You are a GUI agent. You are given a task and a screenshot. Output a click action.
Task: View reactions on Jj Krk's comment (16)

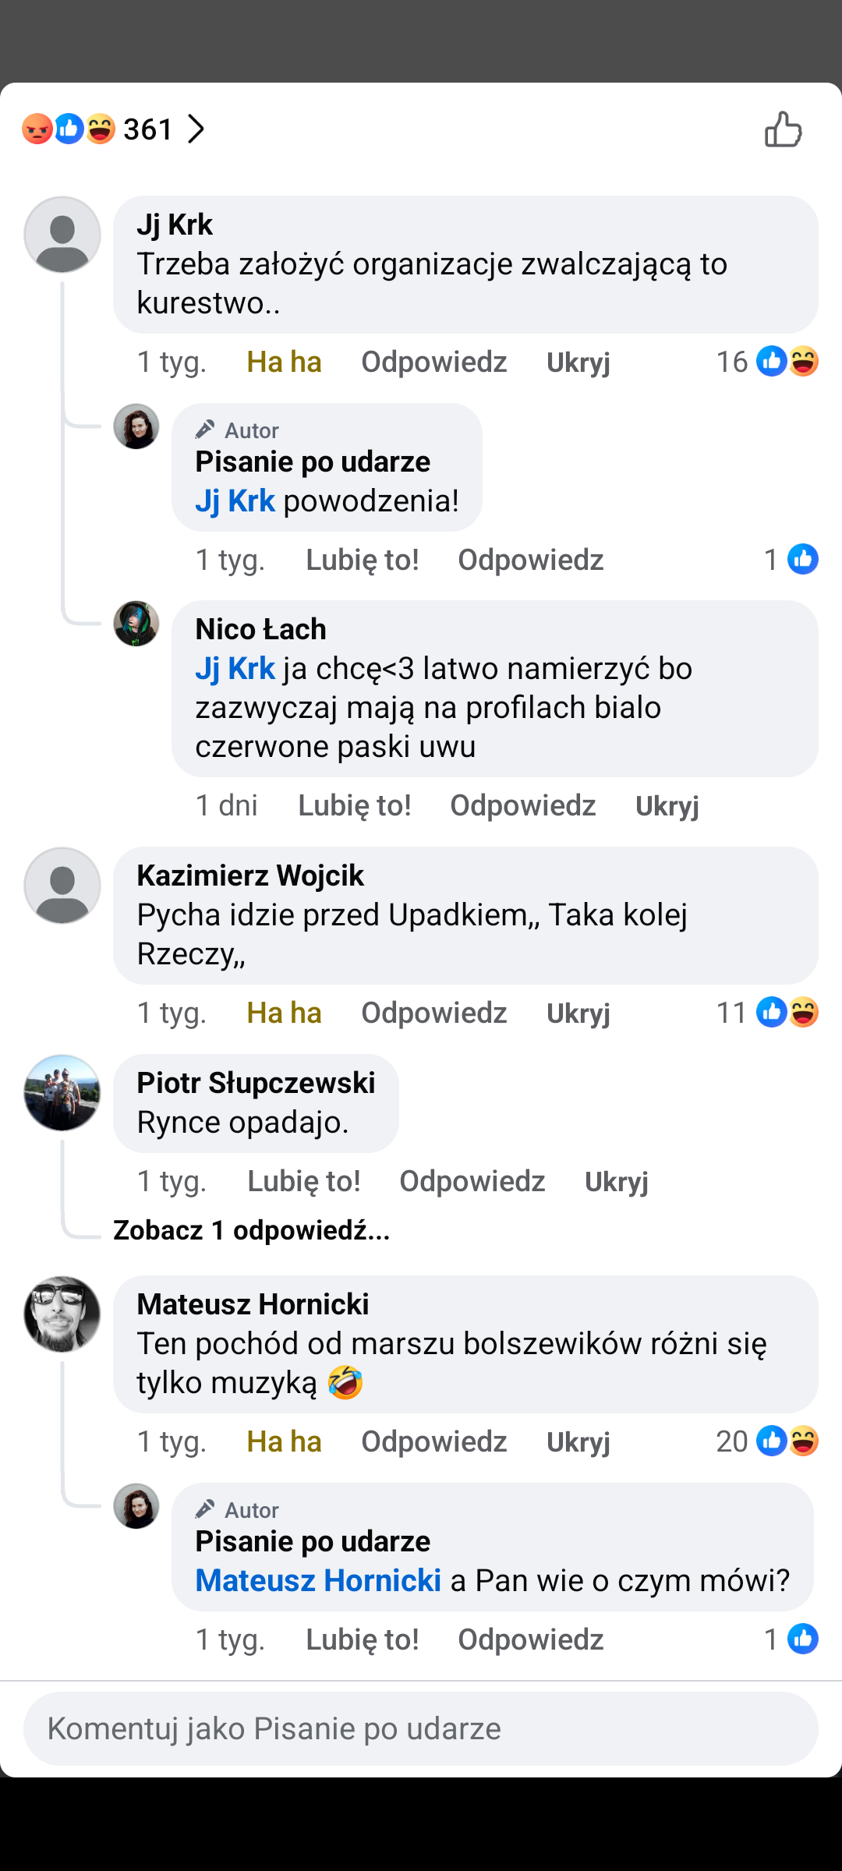pos(767,362)
